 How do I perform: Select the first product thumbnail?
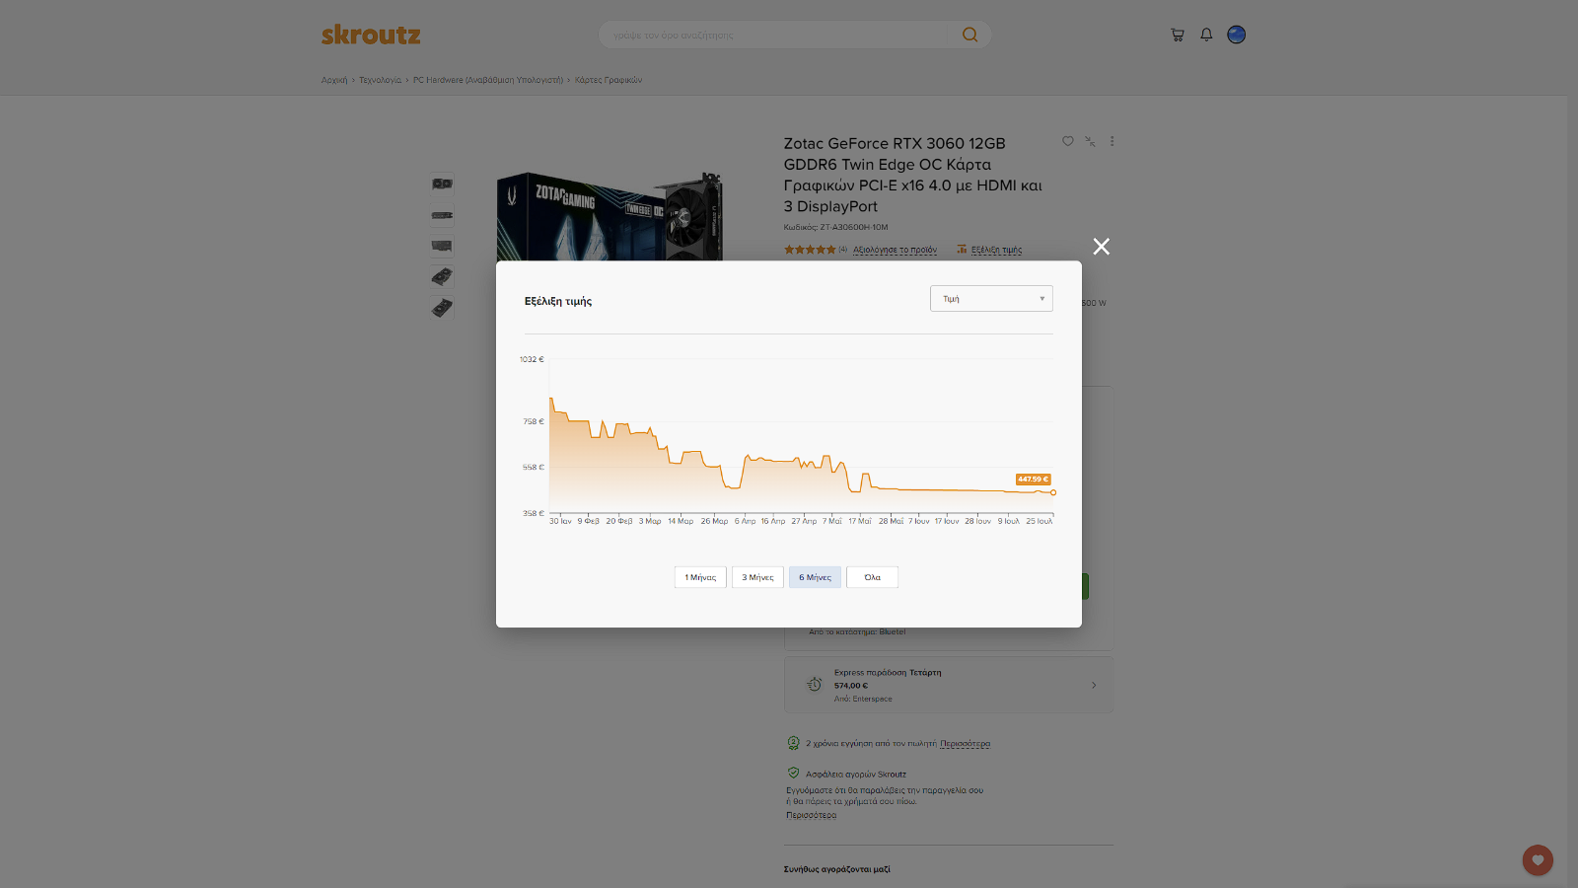[x=442, y=184]
